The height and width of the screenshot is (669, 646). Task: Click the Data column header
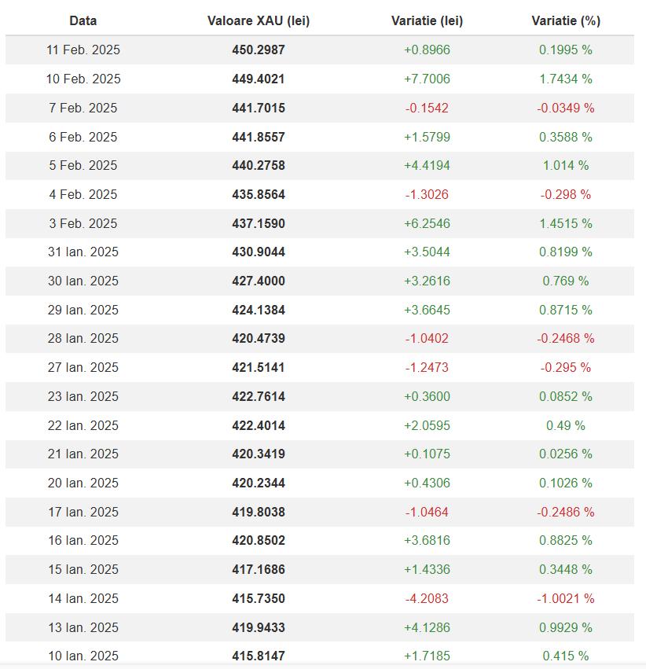83,21
